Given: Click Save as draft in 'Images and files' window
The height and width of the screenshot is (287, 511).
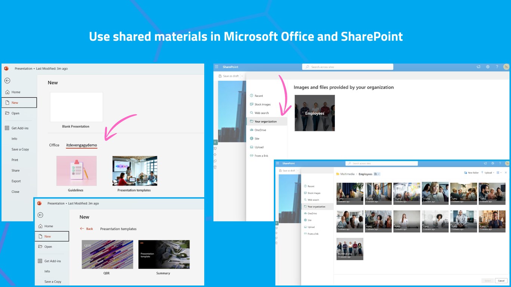Looking at the screenshot, I should tap(229, 76).
